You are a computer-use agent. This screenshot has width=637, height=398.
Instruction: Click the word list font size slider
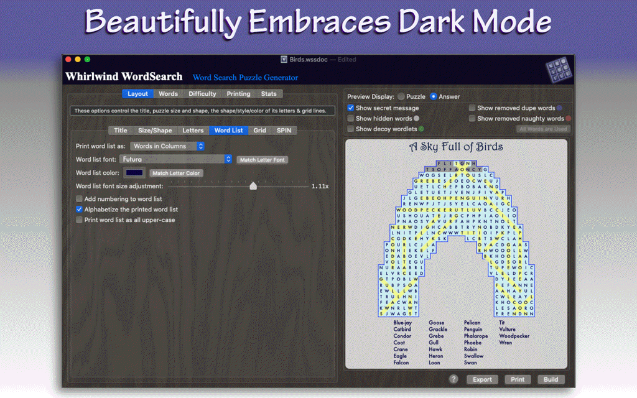tap(253, 186)
